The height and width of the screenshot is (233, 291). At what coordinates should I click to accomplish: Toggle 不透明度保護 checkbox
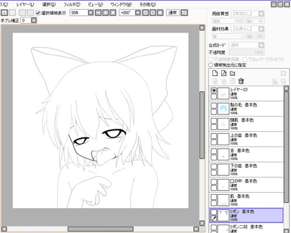211,59
